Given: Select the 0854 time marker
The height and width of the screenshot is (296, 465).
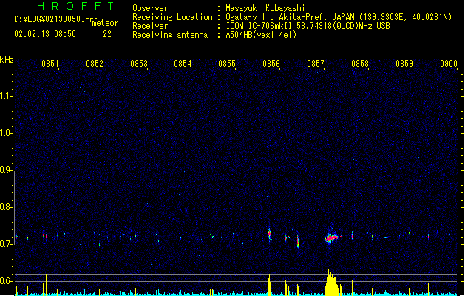Looking at the screenshot, I should coord(183,63).
